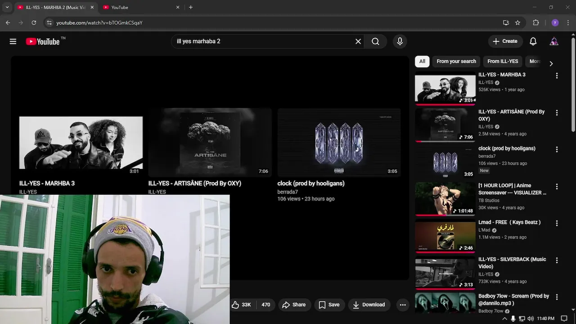The width and height of the screenshot is (576, 324).
Task: Open options menu for ILL-YES - MARHBA 3
Action: (x=557, y=76)
